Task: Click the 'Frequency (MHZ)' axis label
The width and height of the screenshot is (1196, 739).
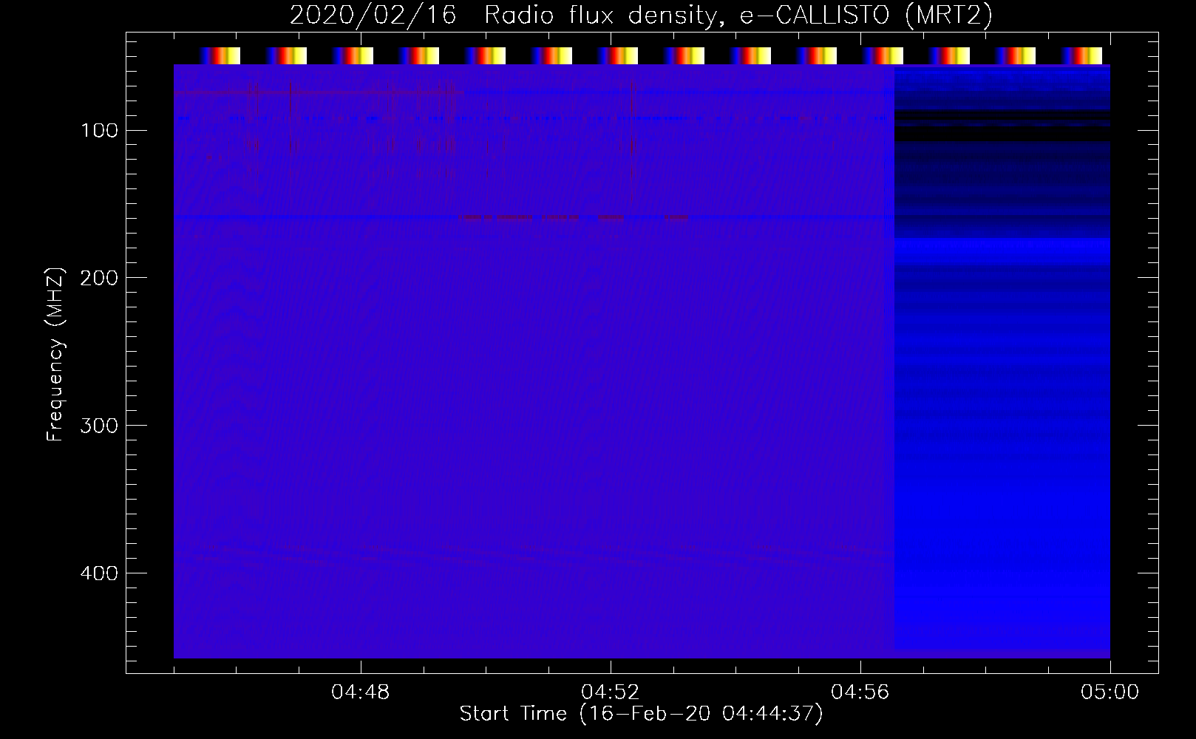Action: coord(55,354)
